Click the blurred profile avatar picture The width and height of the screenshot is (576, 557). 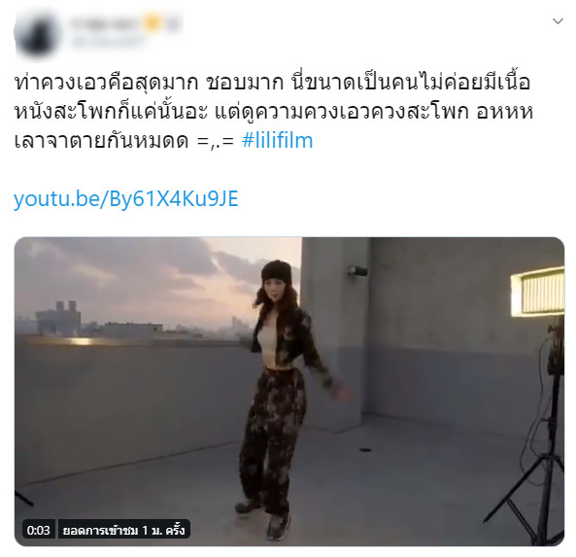coord(37,34)
